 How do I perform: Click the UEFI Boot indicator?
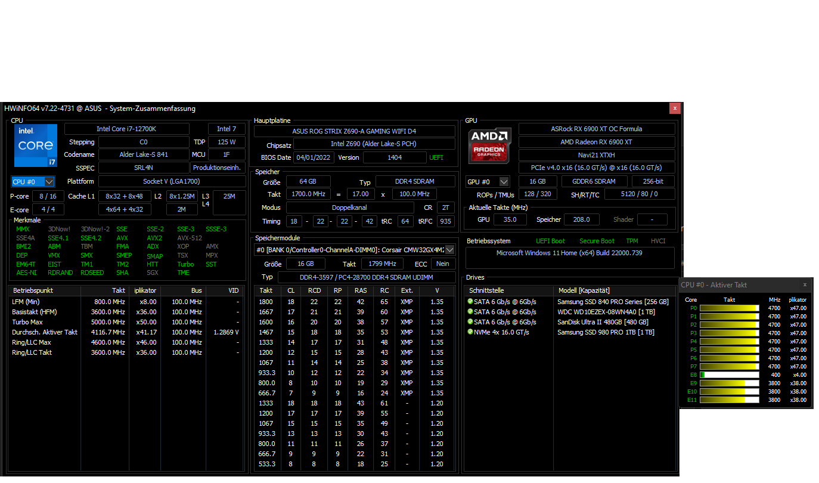550,241
